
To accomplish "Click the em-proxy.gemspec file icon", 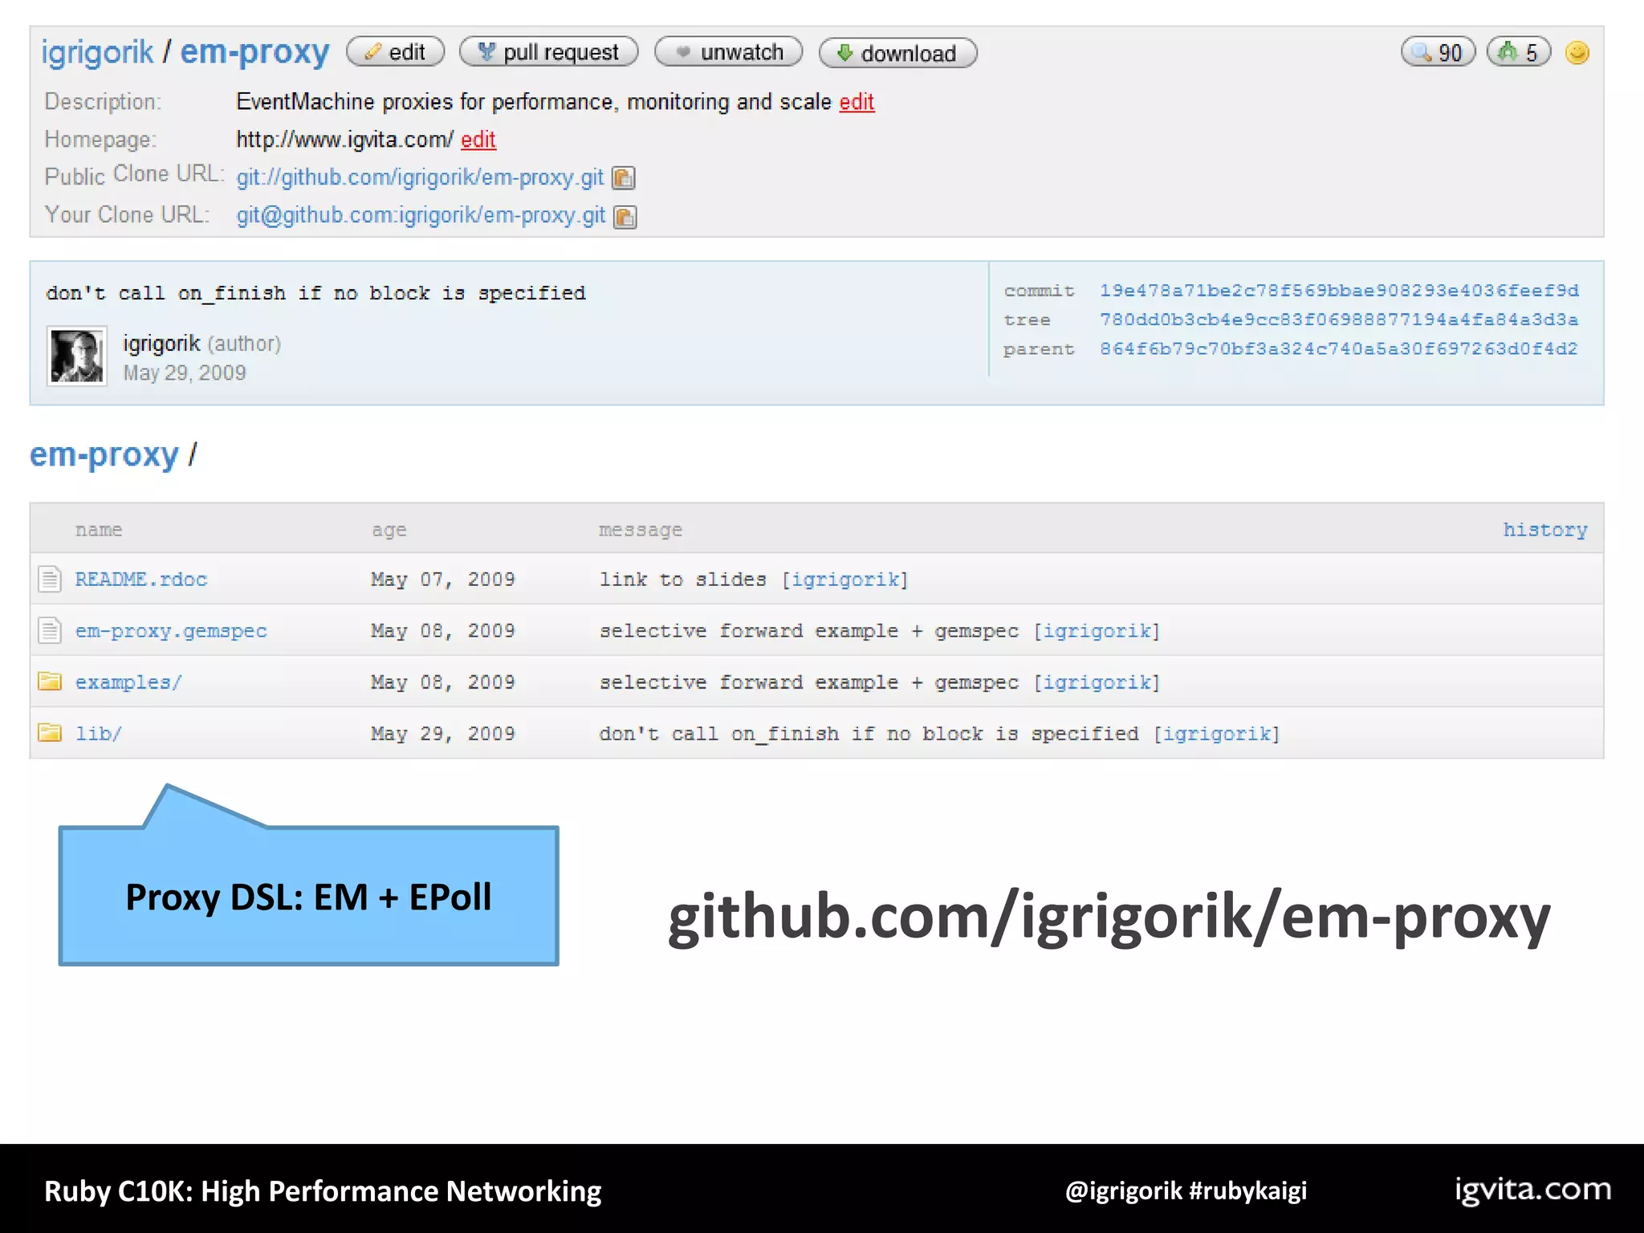I will coord(50,630).
